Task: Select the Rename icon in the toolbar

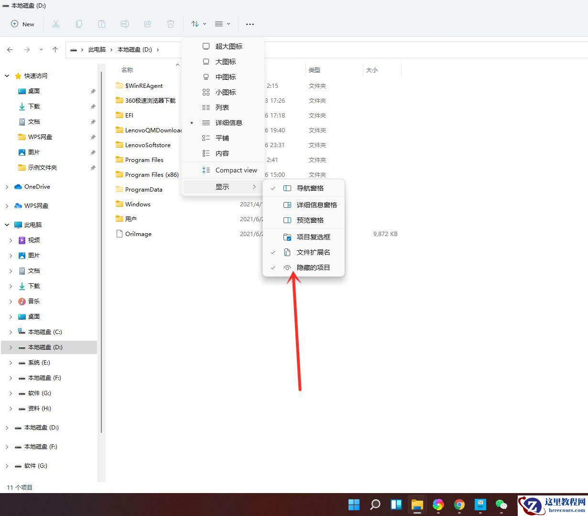Action: tap(125, 24)
